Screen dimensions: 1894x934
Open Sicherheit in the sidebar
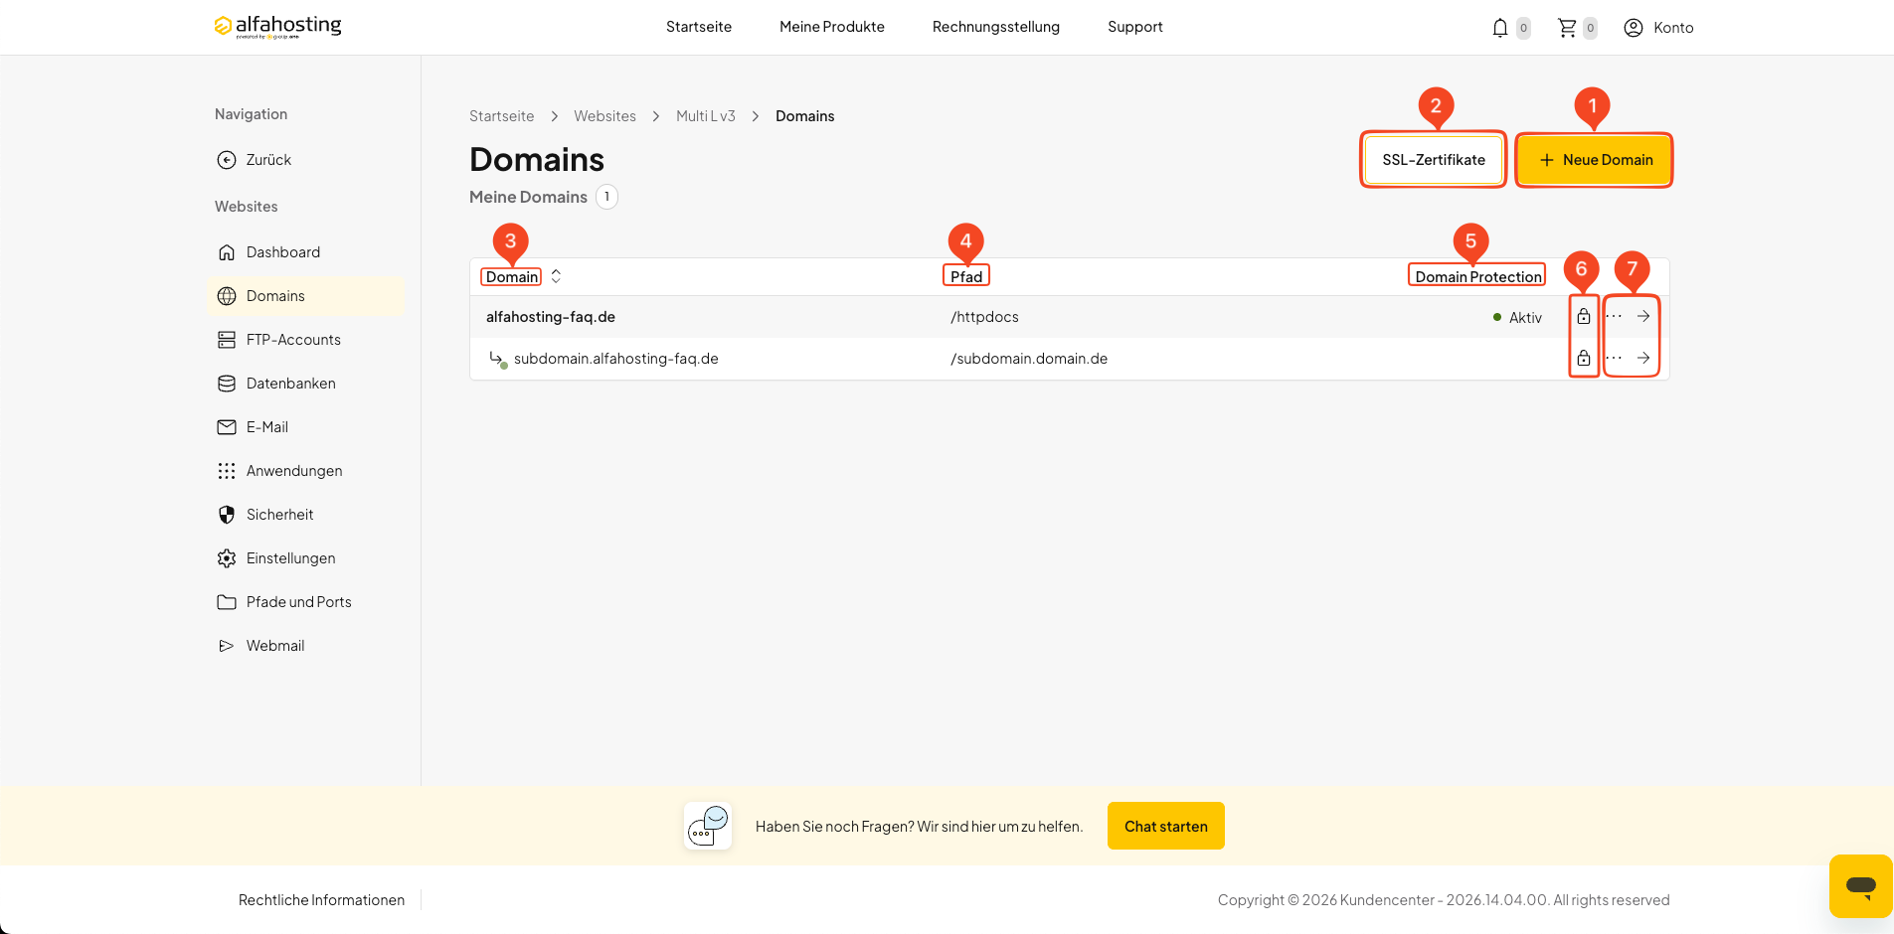coord(306,515)
